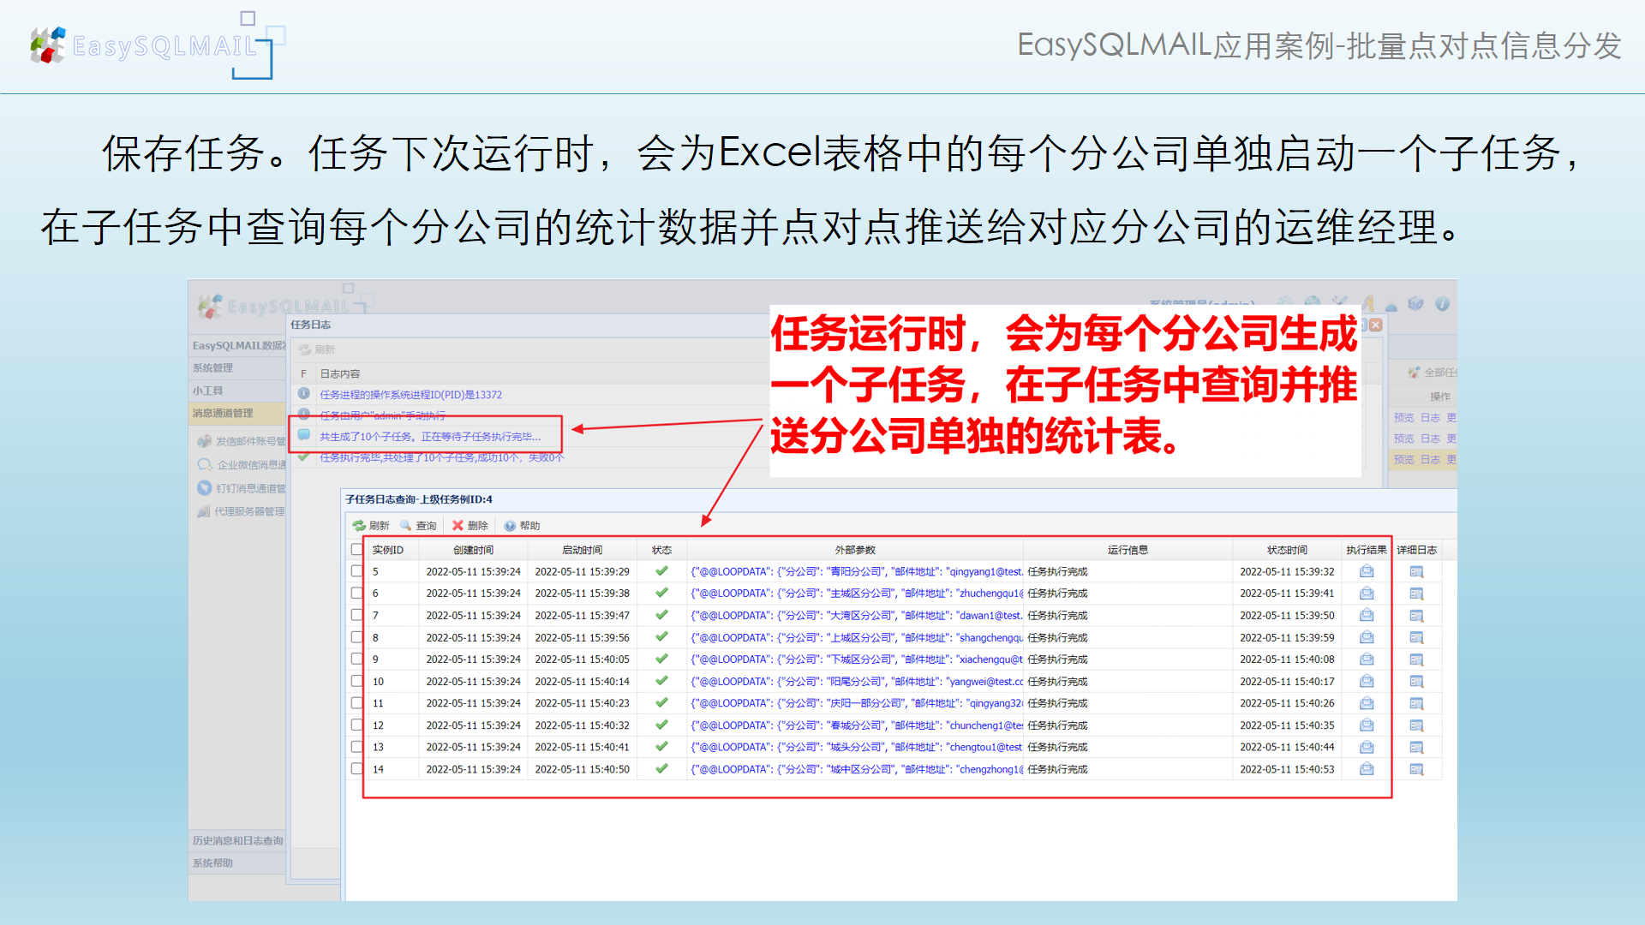The width and height of the screenshot is (1645, 925).
Task: Click log entry 任务执行完毕 成功10个
Action: pyautogui.click(x=441, y=458)
